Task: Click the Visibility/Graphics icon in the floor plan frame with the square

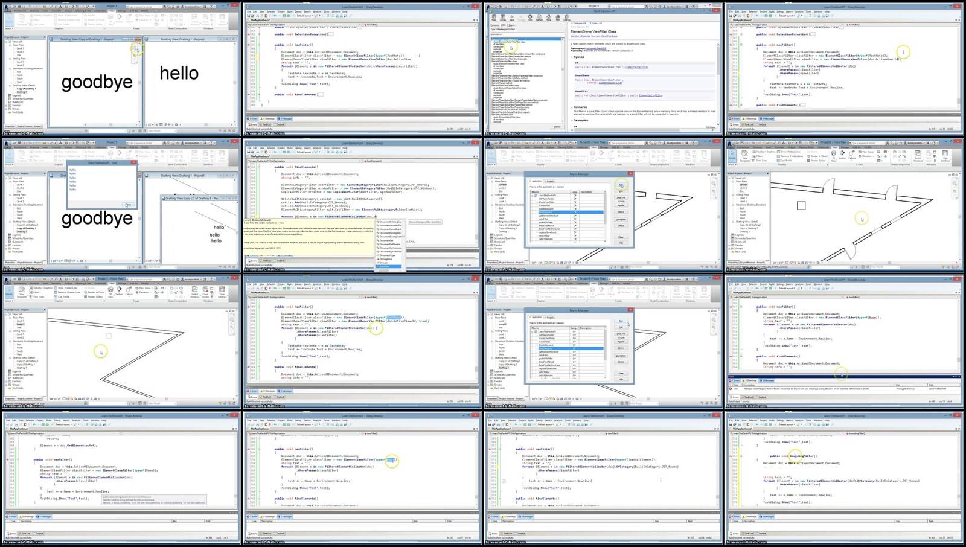Action: coord(754,152)
